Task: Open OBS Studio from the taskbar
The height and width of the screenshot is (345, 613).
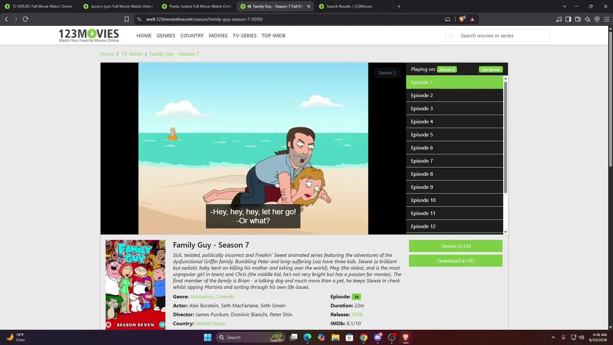Action: tap(392, 337)
